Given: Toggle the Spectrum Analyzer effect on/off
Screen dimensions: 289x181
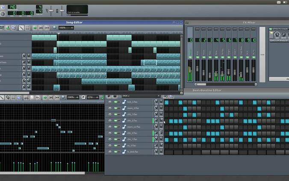Looking at the screenshot, I should 271,34.
